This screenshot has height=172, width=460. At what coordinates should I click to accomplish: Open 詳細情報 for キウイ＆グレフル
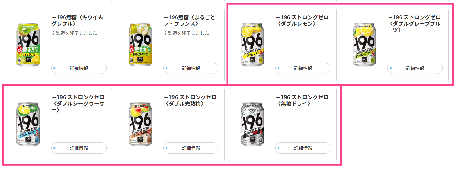pyautogui.click(x=79, y=68)
